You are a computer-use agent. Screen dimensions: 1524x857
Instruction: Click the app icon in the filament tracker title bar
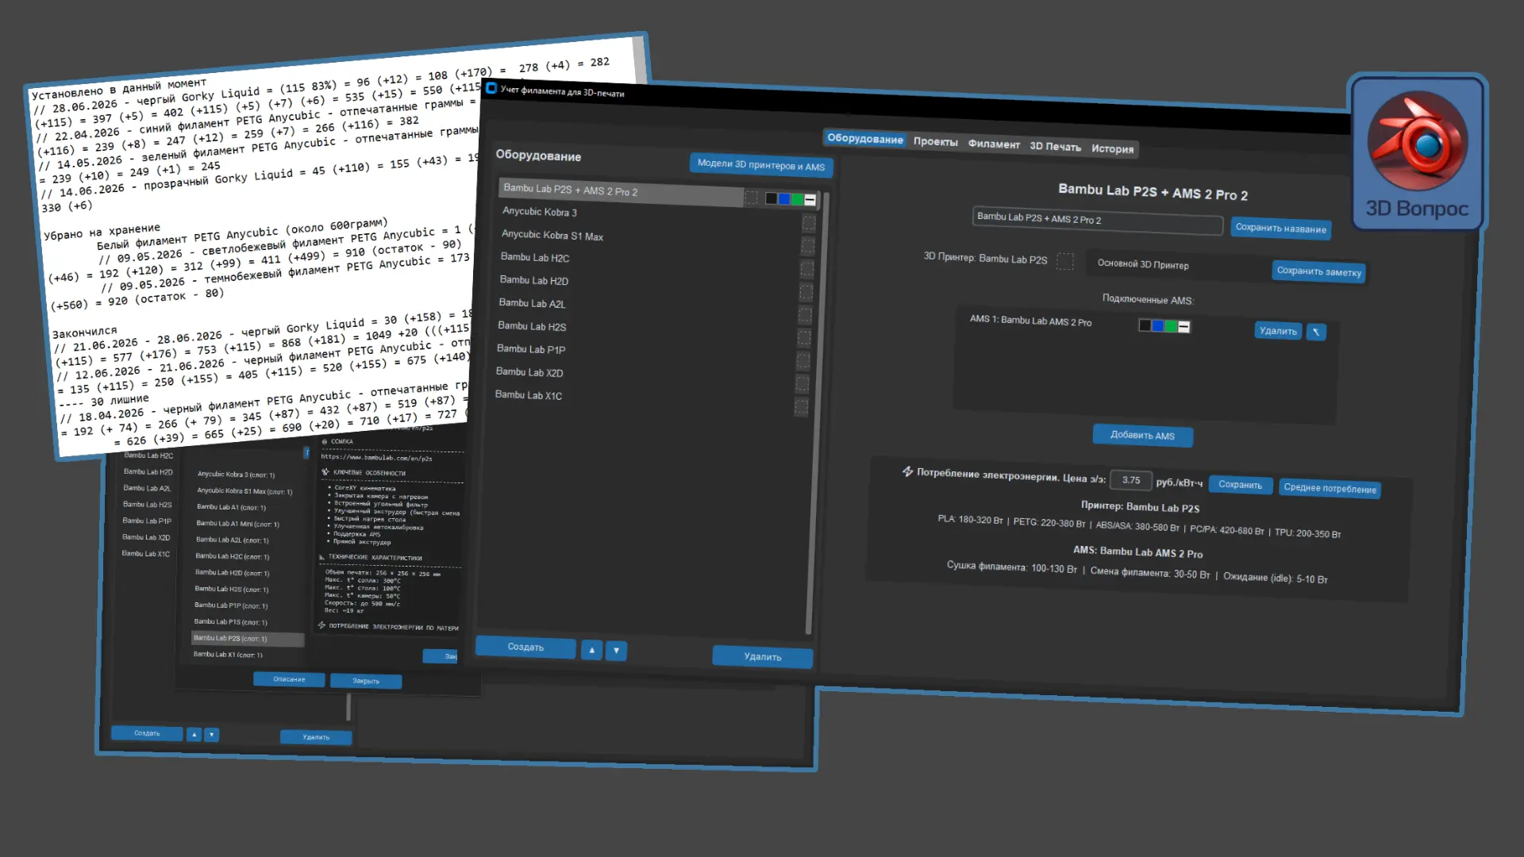click(491, 88)
